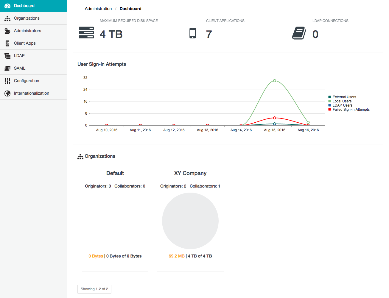Go to Administration breadcrumb link
Image resolution: width=389 pixels, height=298 pixels.
click(x=98, y=9)
